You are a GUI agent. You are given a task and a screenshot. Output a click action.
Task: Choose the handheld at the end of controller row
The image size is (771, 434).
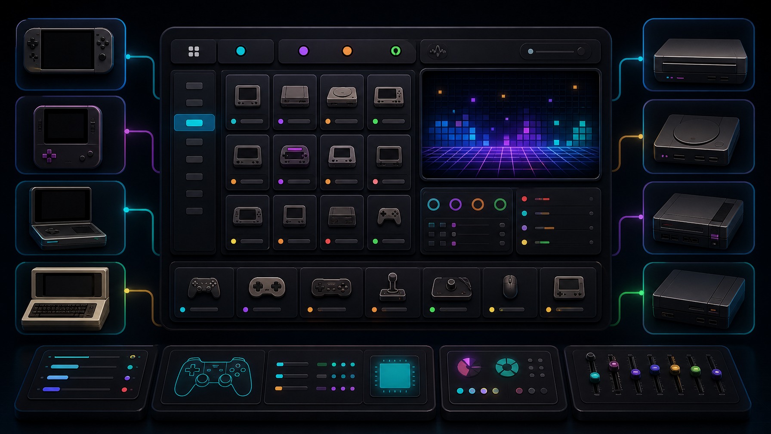click(568, 292)
